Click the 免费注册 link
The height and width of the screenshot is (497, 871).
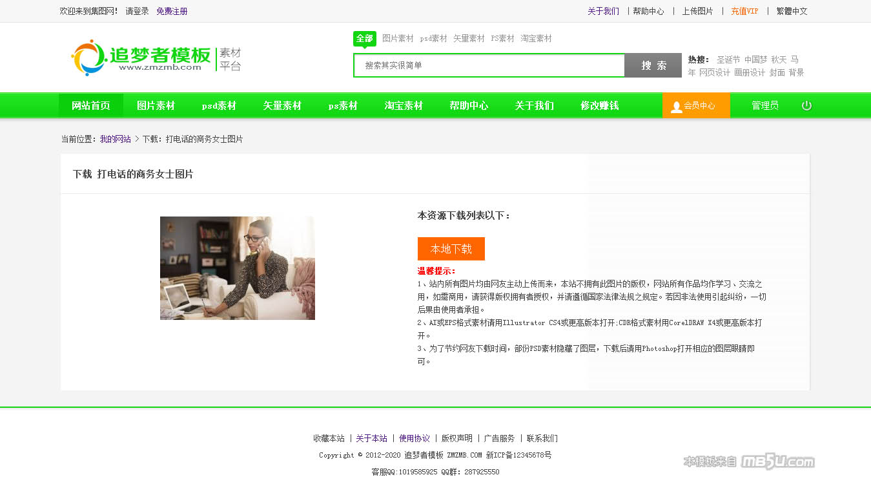pyautogui.click(x=172, y=11)
